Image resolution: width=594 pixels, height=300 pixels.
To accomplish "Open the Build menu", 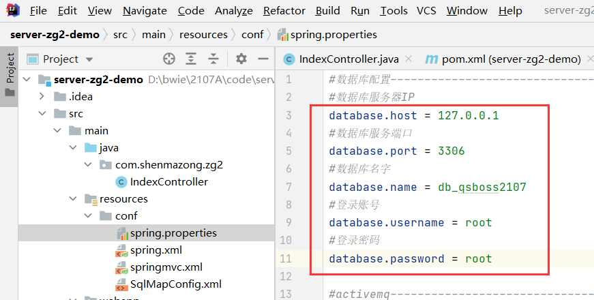I will (x=327, y=11).
